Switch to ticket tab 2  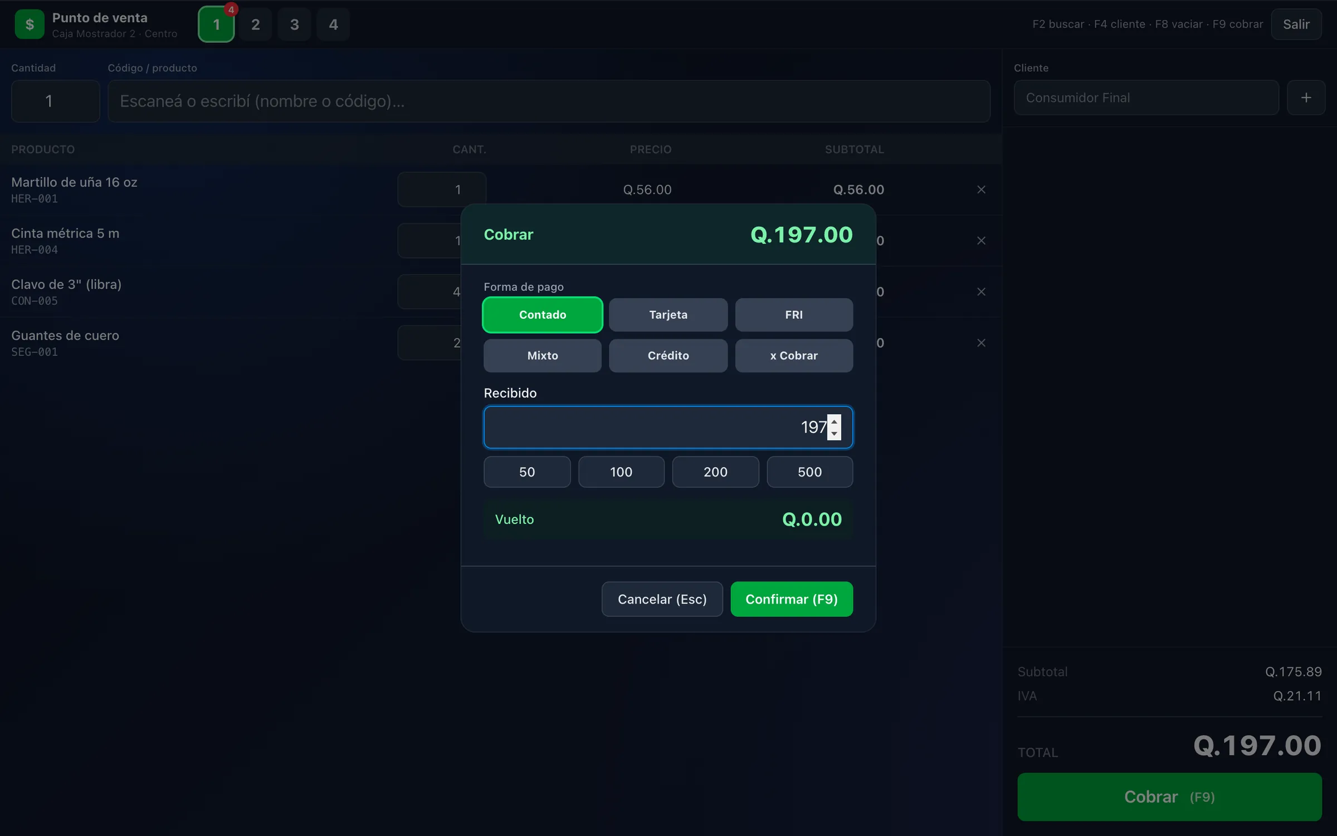point(255,25)
